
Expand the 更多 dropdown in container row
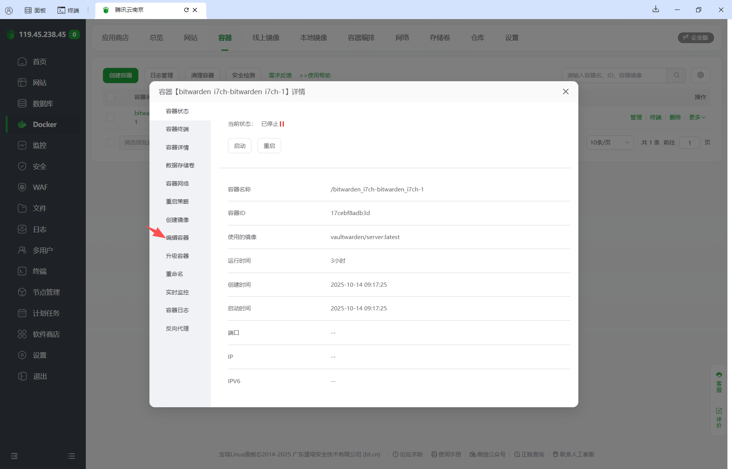(x=697, y=117)
